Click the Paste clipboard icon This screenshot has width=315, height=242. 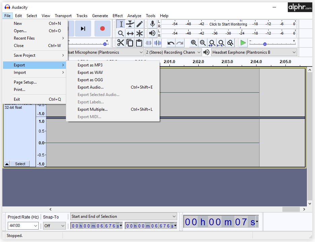click(139, 43)
